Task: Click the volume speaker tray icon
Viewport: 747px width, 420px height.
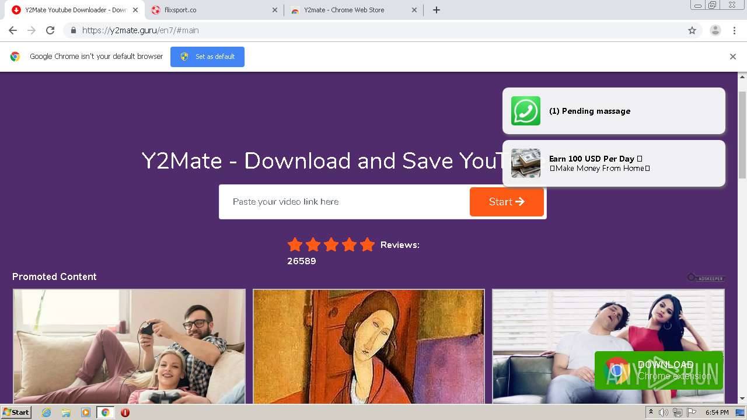Action: coord(664,412)
